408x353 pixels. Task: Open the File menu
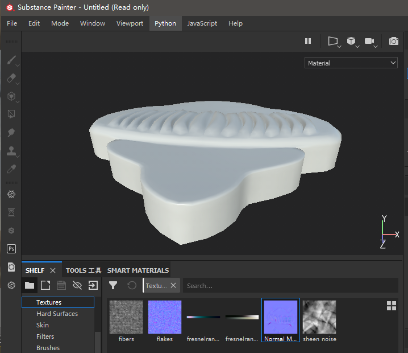tap(12, 23)
